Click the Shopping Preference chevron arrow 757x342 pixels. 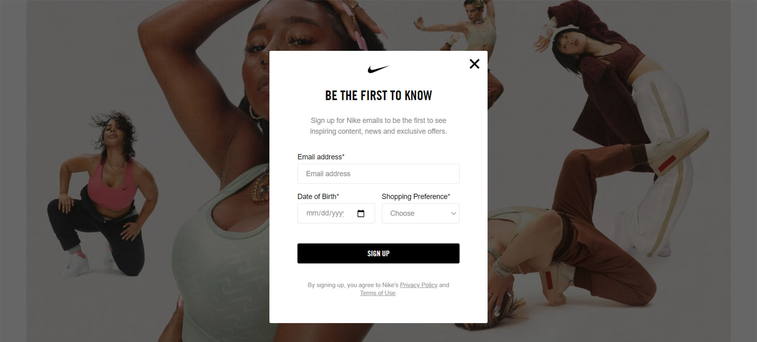click(453, 213)
